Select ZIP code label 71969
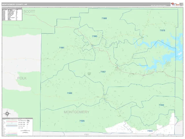This screenshot has width=185, height=139. tap(104, 18)
